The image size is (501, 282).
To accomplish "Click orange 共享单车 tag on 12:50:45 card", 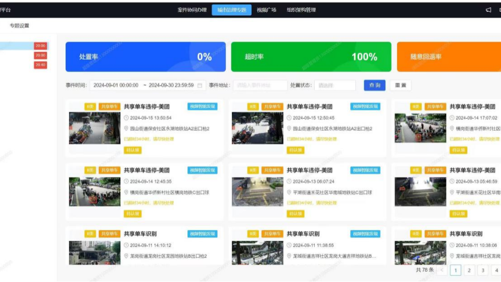I will click(272, 107).
